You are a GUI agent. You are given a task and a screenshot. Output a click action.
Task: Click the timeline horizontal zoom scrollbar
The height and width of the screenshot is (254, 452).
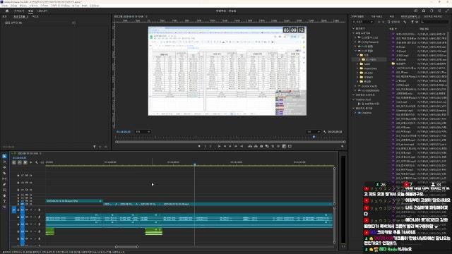pos(127,247)
